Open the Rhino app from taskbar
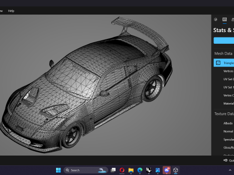 coord(149,170)
